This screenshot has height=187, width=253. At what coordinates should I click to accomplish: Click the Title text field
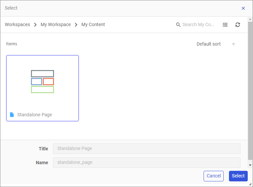(147, 149)
